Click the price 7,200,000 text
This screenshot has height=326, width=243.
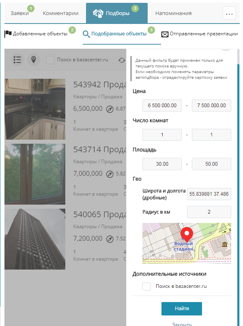[x=88, y=238]
